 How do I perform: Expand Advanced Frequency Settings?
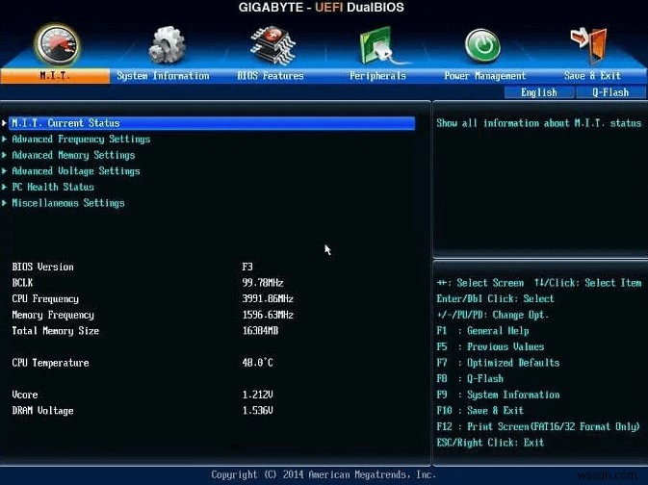click(81, 140)
